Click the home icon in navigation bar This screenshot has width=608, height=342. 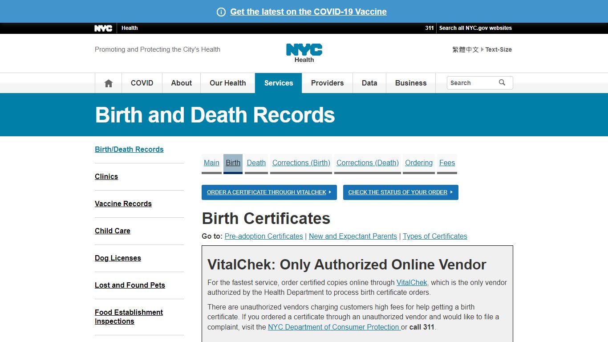(108, 83)
